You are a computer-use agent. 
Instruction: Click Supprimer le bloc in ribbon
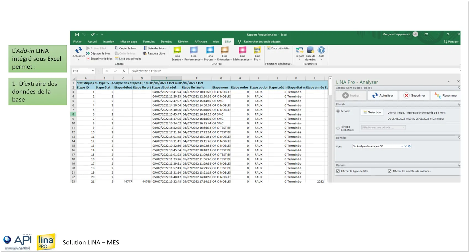pyautogui.click(x=99, y=59)
